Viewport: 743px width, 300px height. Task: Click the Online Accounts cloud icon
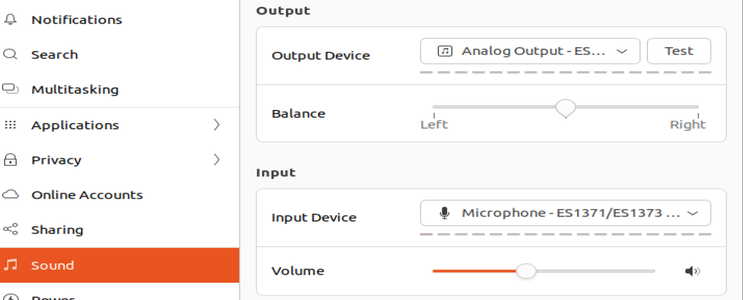(10, 195)
